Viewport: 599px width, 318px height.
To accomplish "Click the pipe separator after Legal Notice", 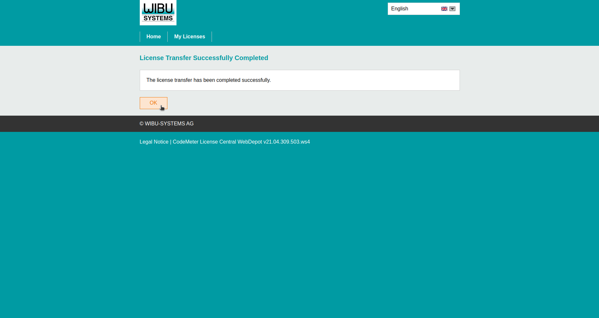I will point(171,142).
